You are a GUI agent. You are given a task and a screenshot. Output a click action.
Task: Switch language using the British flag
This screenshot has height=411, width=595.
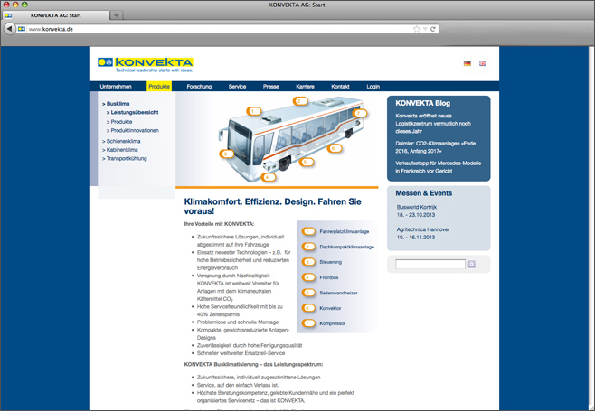tap(483, 63)
